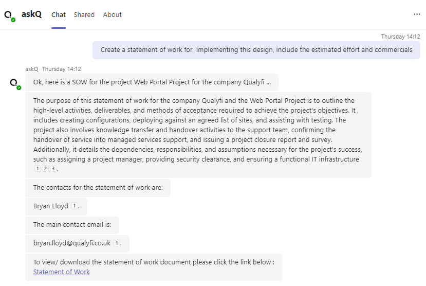Open citation 2 in the purpose paragraph
Image resolution: width=426 pixels, height=286 pixels.
point(45,169)
